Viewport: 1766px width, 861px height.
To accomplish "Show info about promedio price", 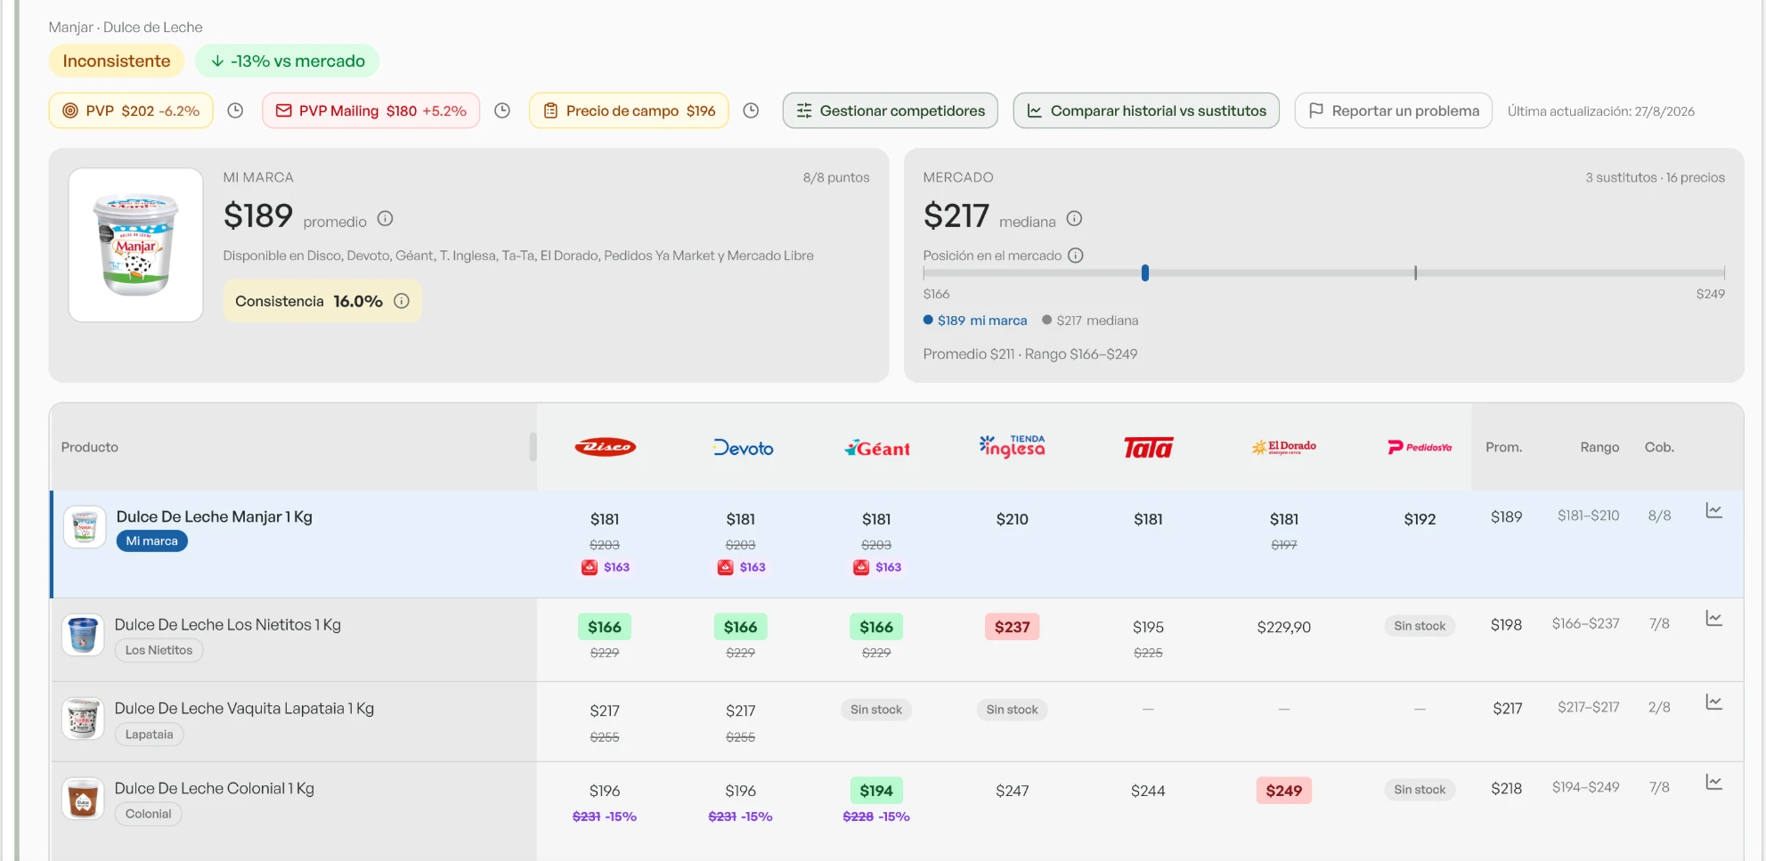I will click(x=385, y=219).
